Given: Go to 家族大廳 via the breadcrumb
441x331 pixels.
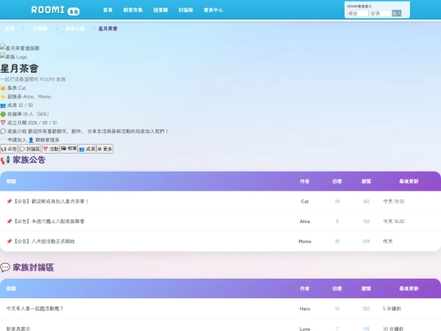Looking at the screenshot, I should 75,29.
